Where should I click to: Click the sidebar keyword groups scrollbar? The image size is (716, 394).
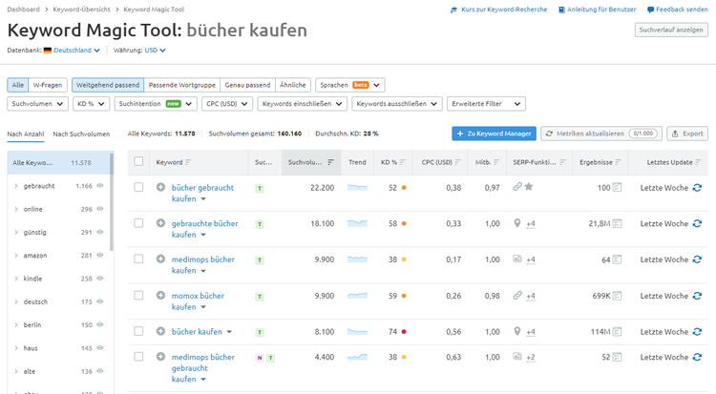tap(112, 202)
